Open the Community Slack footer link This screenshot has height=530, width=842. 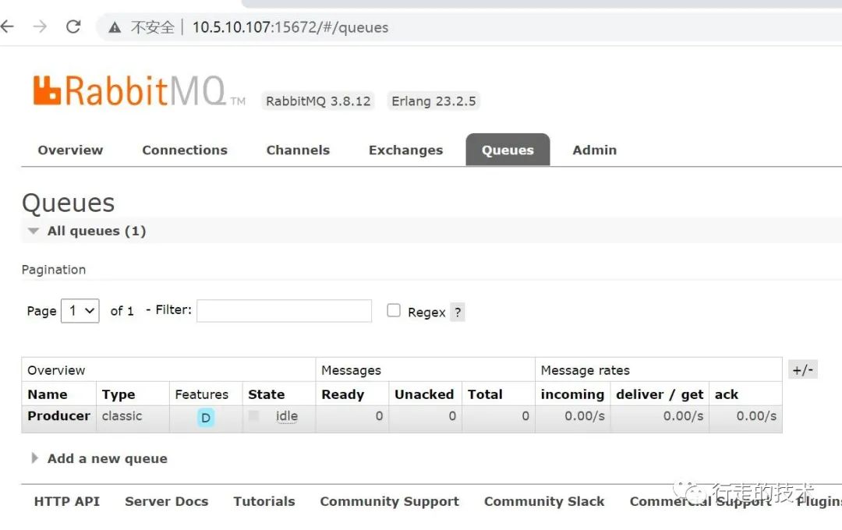[x=544, y=501]
